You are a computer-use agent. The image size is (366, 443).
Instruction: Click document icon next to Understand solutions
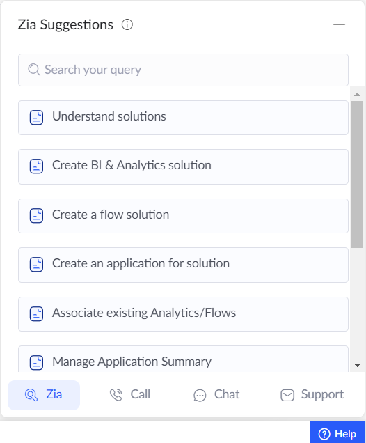coord(36,117)
